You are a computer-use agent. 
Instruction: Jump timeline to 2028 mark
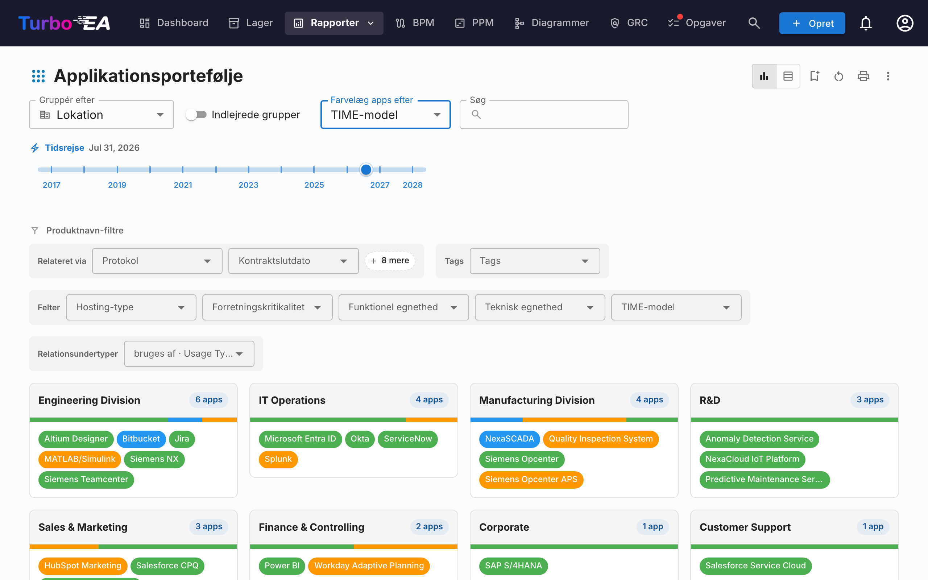pyautogui.click(x=413, y=170)
